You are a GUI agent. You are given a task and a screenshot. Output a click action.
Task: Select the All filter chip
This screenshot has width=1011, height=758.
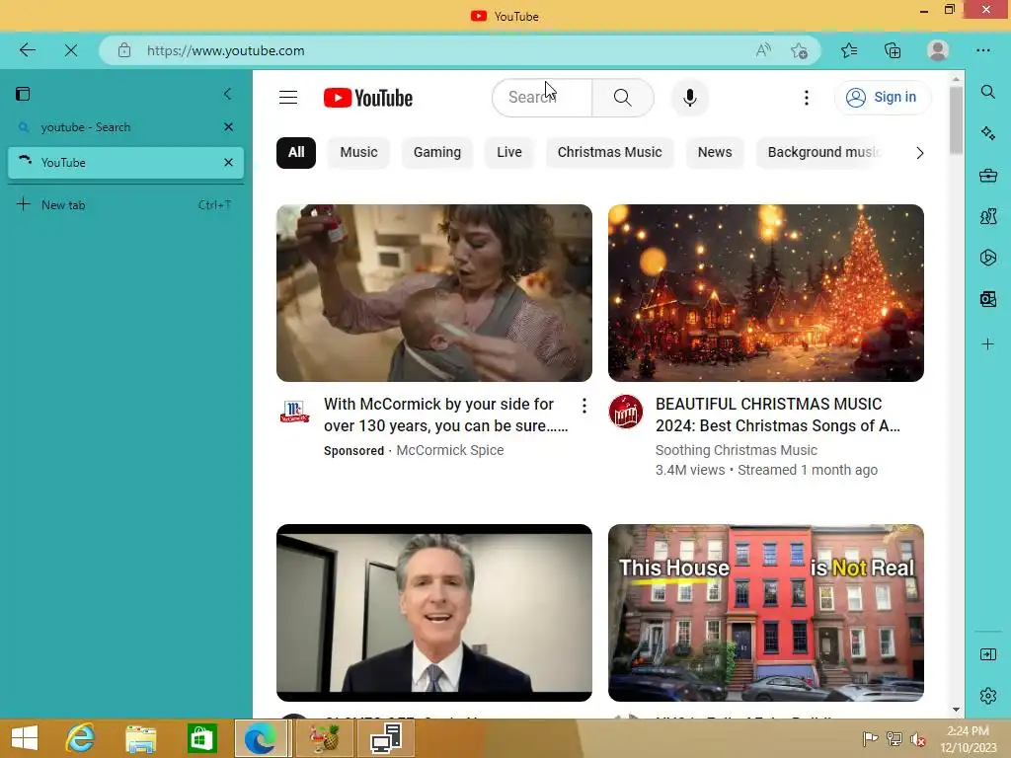[296, 153]
